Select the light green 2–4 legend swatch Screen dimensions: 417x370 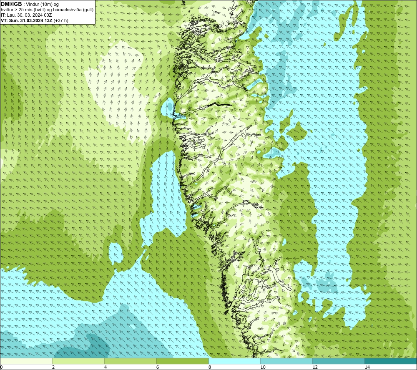coord(78,361)
